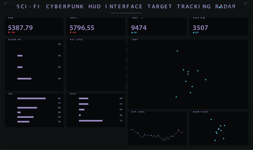Click OXY LEVEL header above the line chart
This screenshot has height=150, width=253.
(x=138, y=112)
